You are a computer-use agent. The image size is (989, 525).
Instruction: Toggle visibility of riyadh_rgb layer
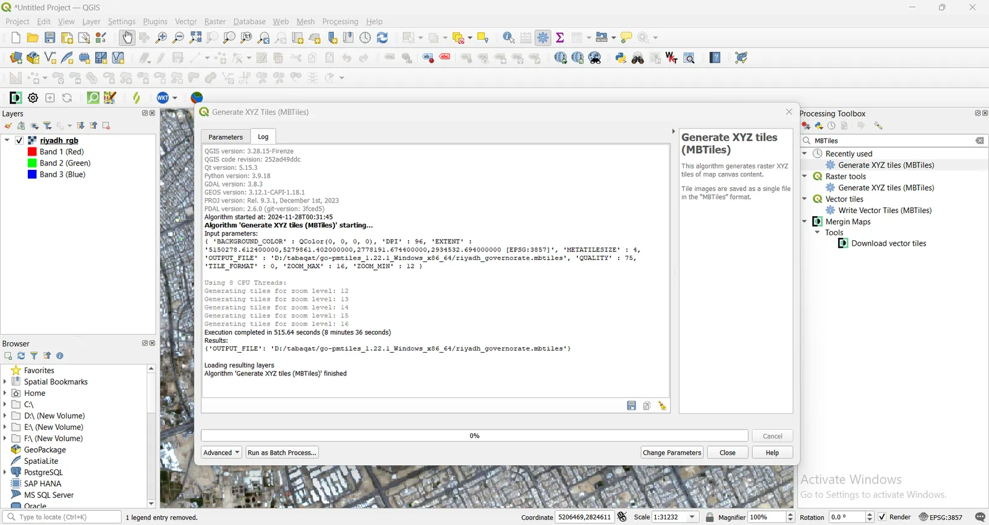(x=19, y=140)
